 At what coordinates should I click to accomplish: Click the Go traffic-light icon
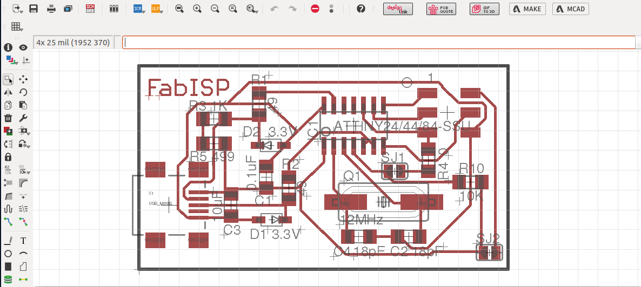[x=331, y=9]
